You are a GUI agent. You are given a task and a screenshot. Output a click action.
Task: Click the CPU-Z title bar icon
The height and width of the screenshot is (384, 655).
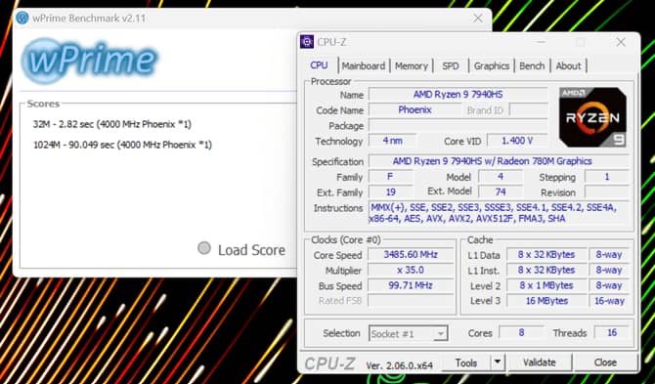(x=307, y=42)
